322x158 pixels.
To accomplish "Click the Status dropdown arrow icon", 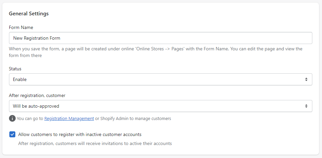I will [x=306, y=79].
